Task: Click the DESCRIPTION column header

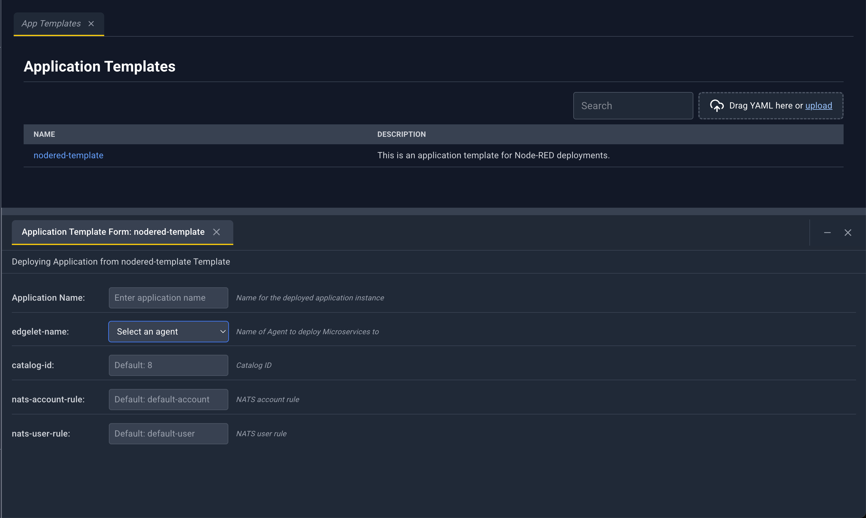Action: pos(401,134)
